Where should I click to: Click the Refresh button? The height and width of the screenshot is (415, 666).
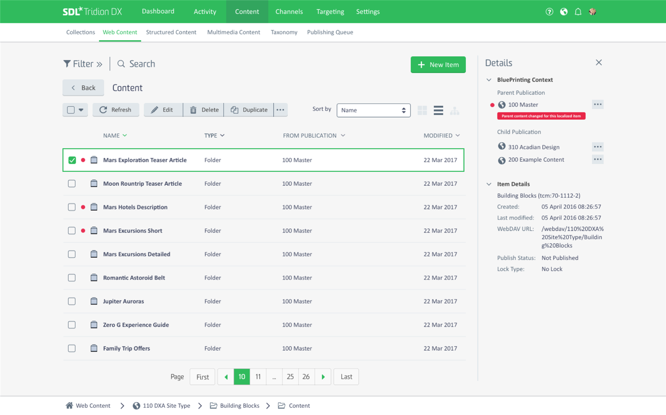(x=116, y=110)
